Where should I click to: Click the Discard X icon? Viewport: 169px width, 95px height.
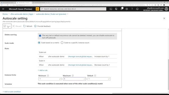tap(13, 26)
